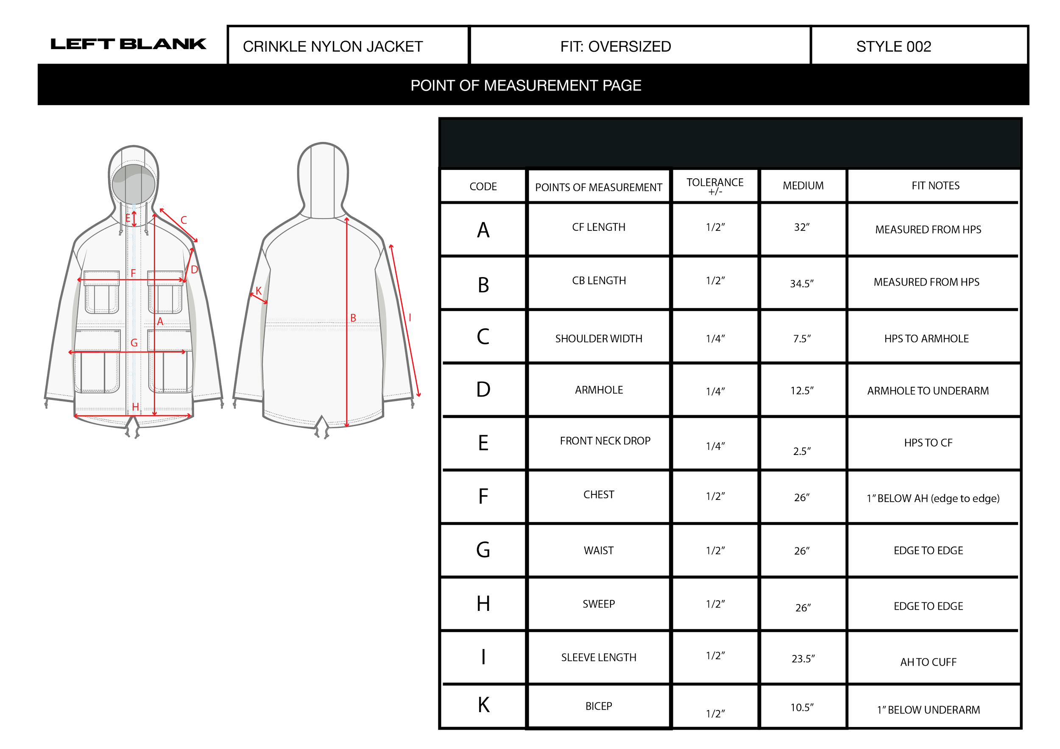Click 1" BELOW AH (edge to edge) note
Viewport: 1060px width, 749px height.
click(933, 498)
